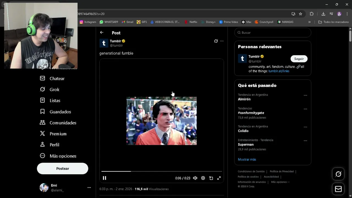This screenshot has height=198, width=352.
Task: Open Tumblr account avatar in post header
Action: [x=104, y=43]
